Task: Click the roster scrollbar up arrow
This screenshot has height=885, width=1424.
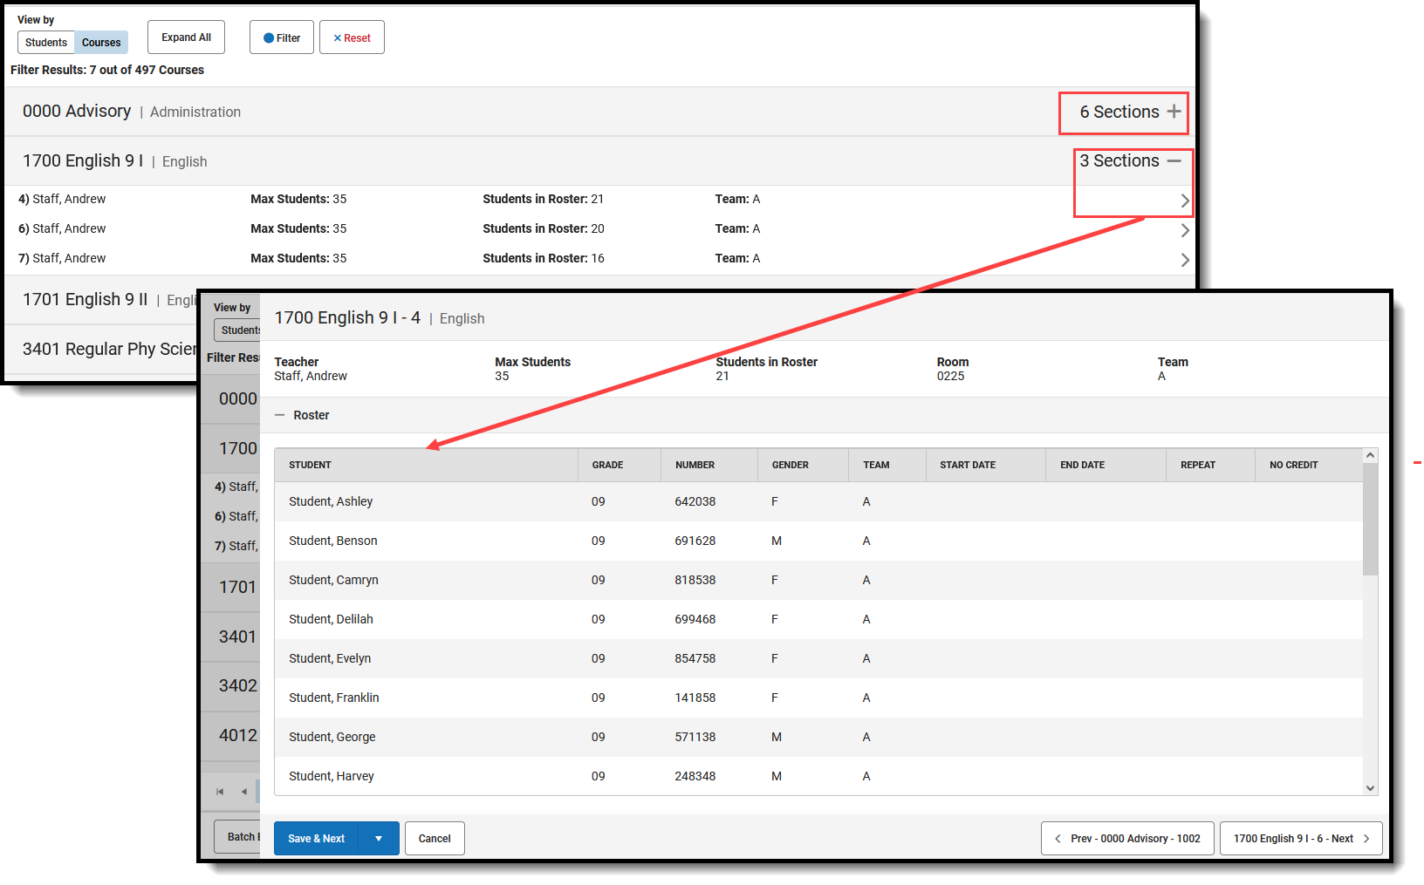Action: [1371, 455]
